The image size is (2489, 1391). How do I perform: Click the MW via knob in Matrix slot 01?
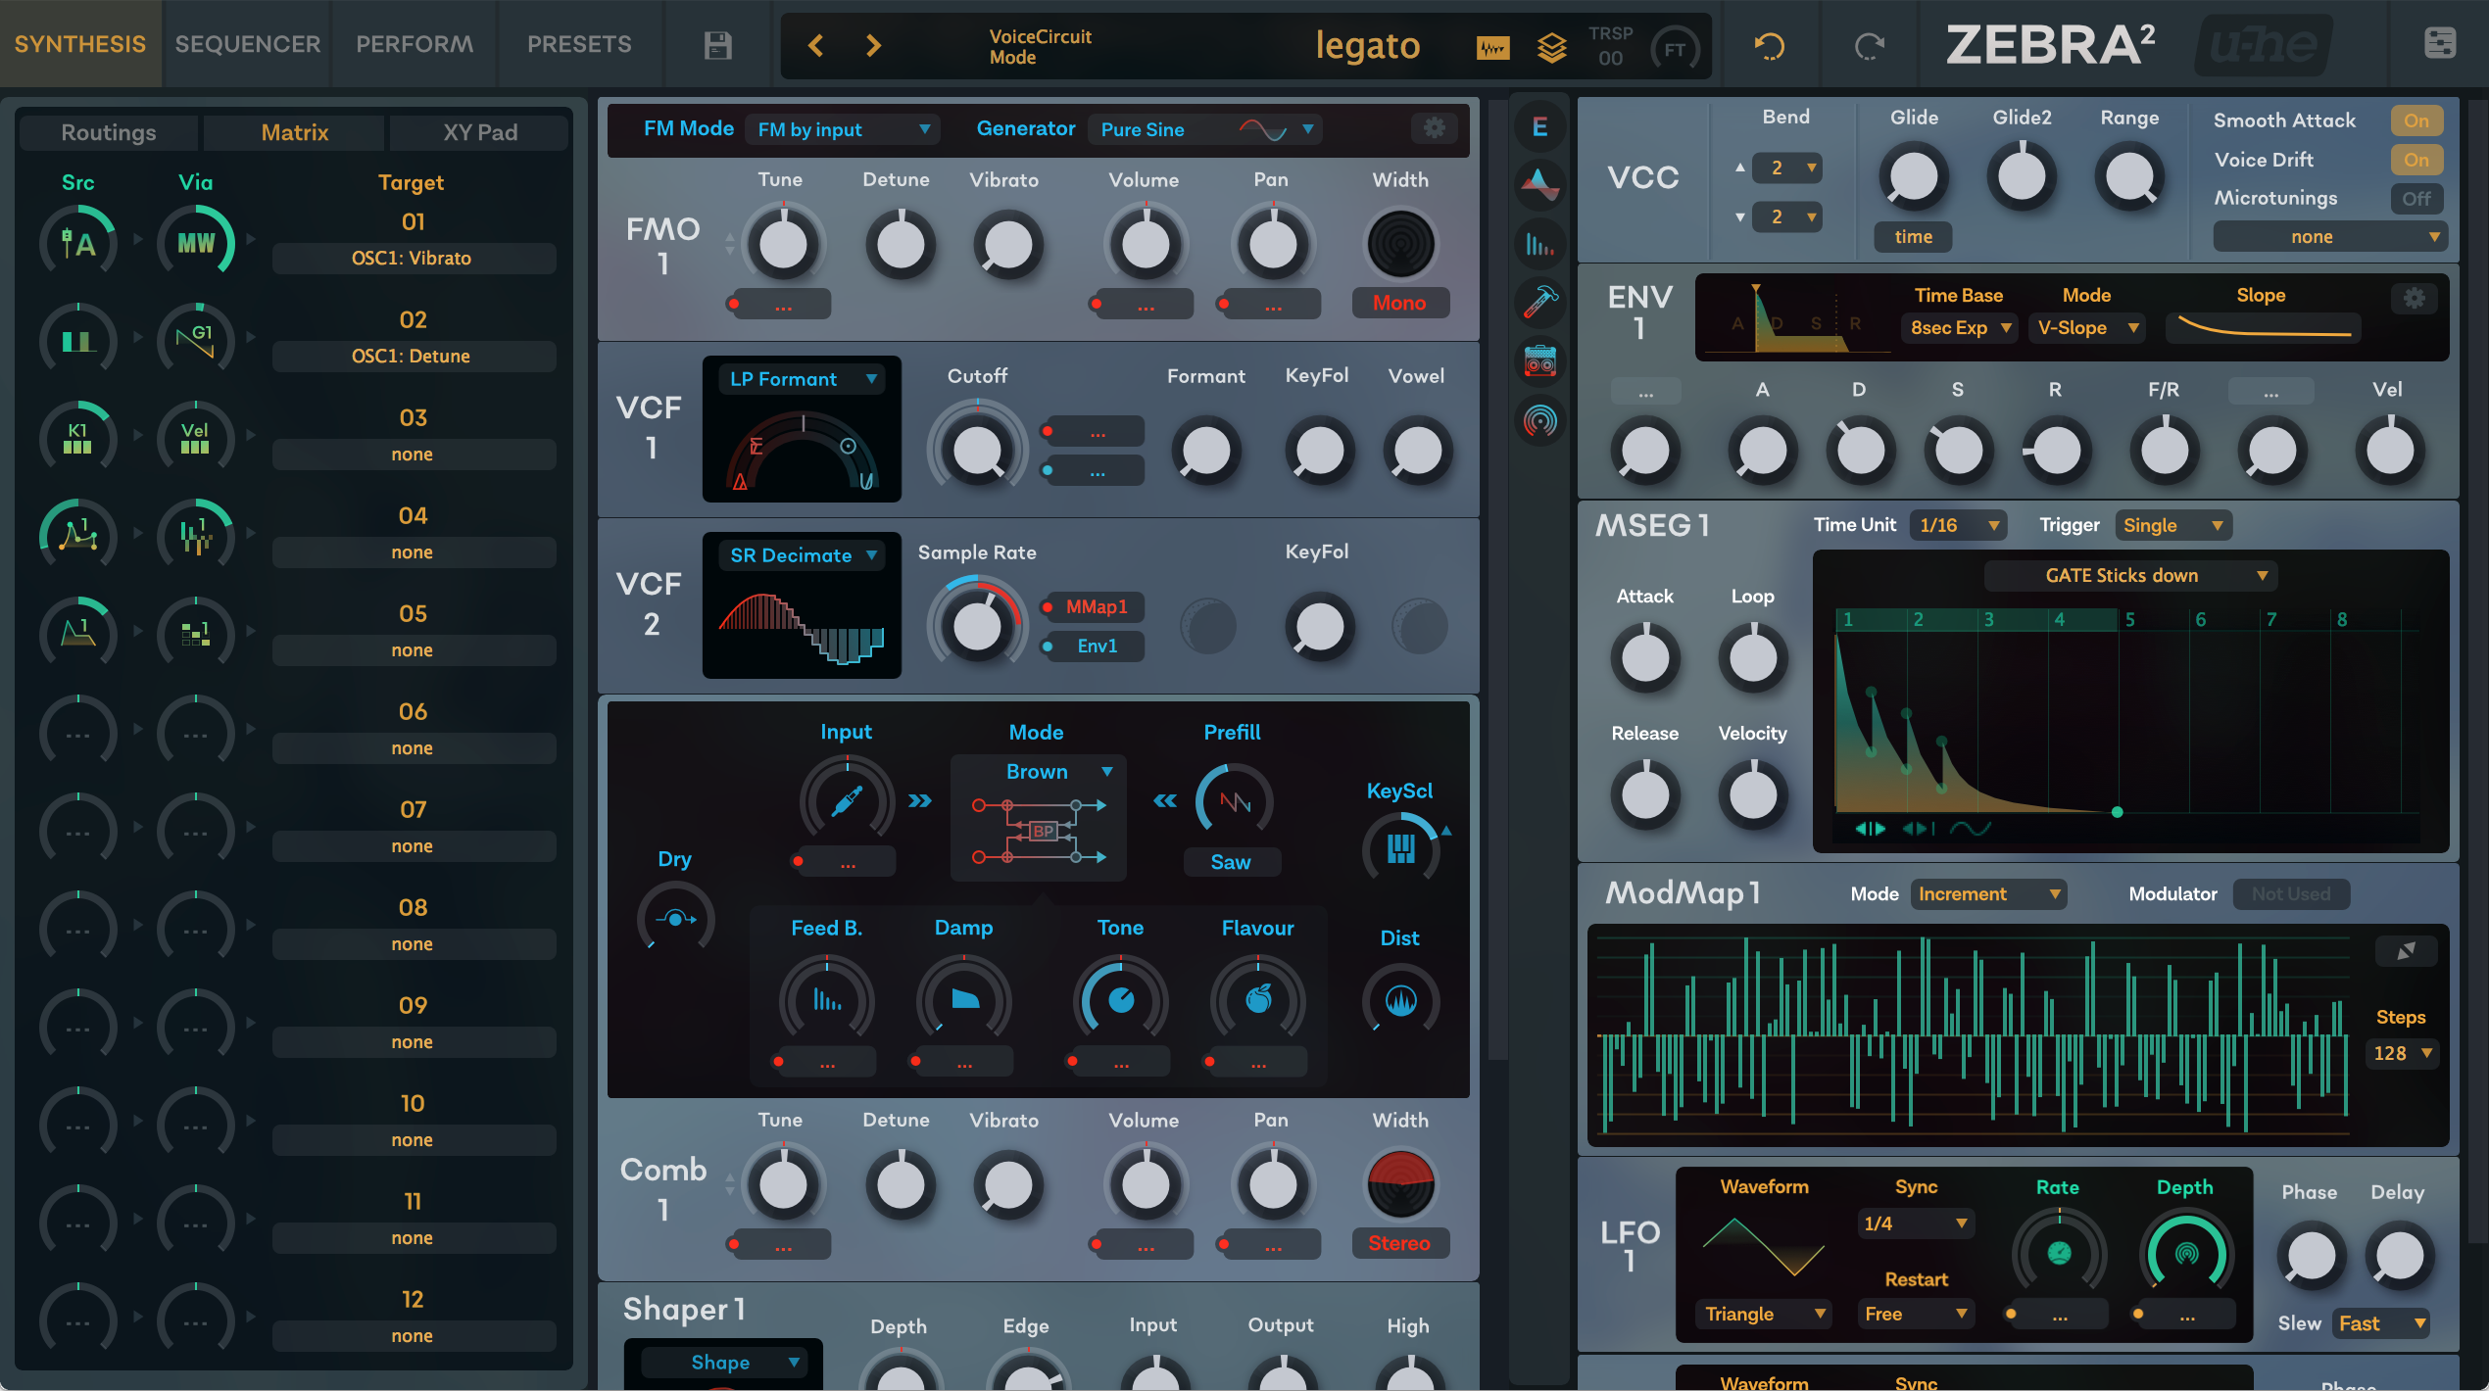(196, 242)
